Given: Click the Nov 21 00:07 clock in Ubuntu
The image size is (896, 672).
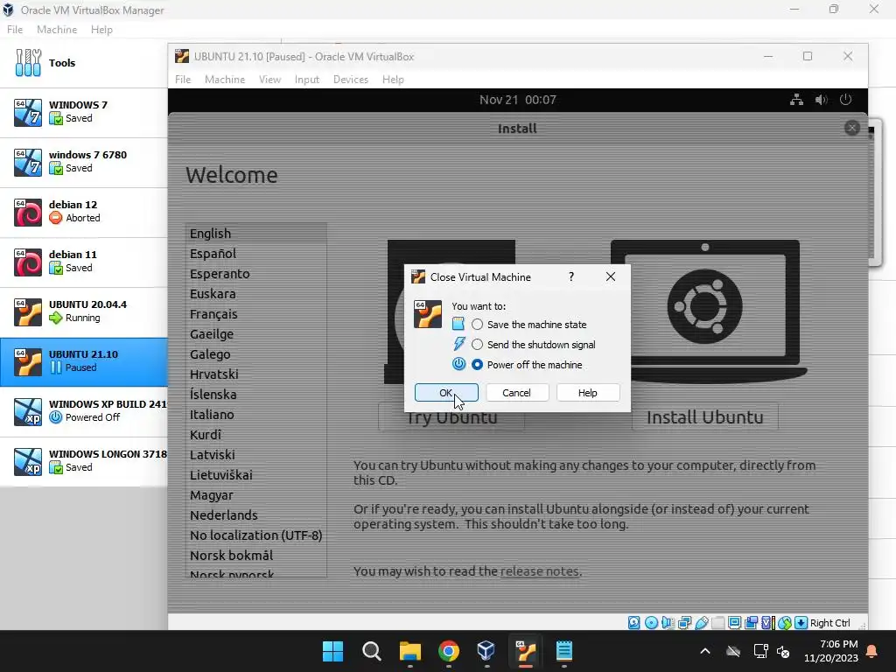Looking at the screenshot, I should point(518,100).
